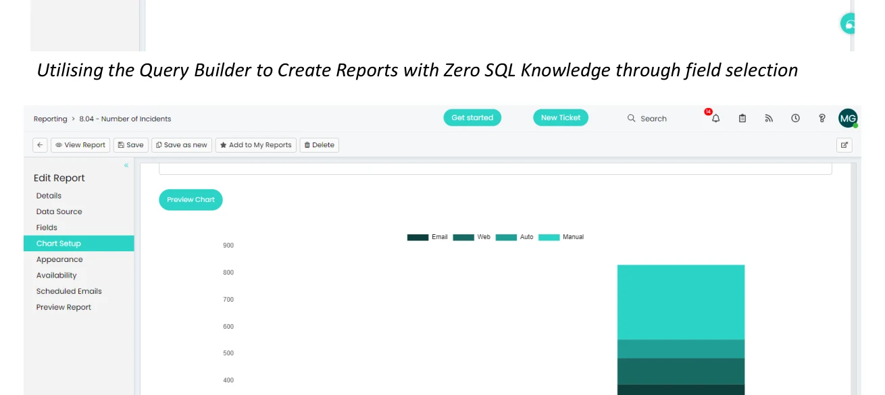The width and height of the screenshot is (885, 395).
Task: Toggle the Email legend series
Action: (428, 237)
